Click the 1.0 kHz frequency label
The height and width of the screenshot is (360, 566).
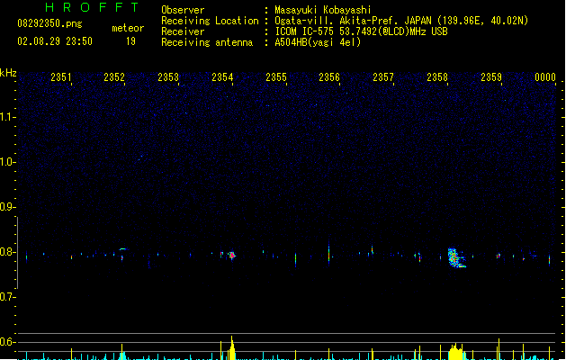tap(8, 162)
